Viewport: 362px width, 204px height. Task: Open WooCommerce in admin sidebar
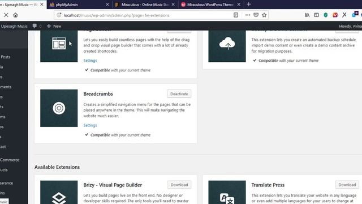pyautogui.click(x=10, y=160)
